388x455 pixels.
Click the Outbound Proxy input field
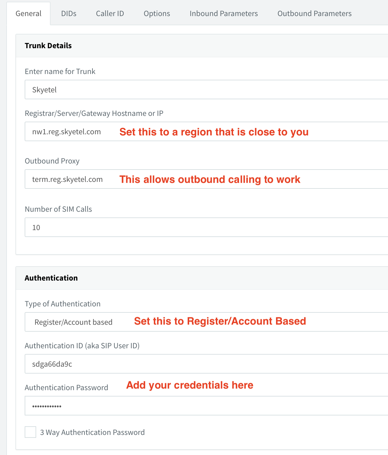[206, 179]
